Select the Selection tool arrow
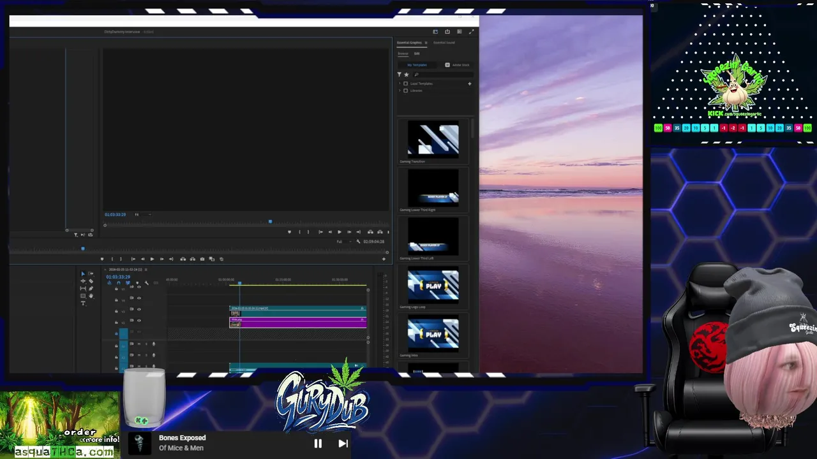The height and width of the screenshot is (459, 817). [x=83, y=273]
